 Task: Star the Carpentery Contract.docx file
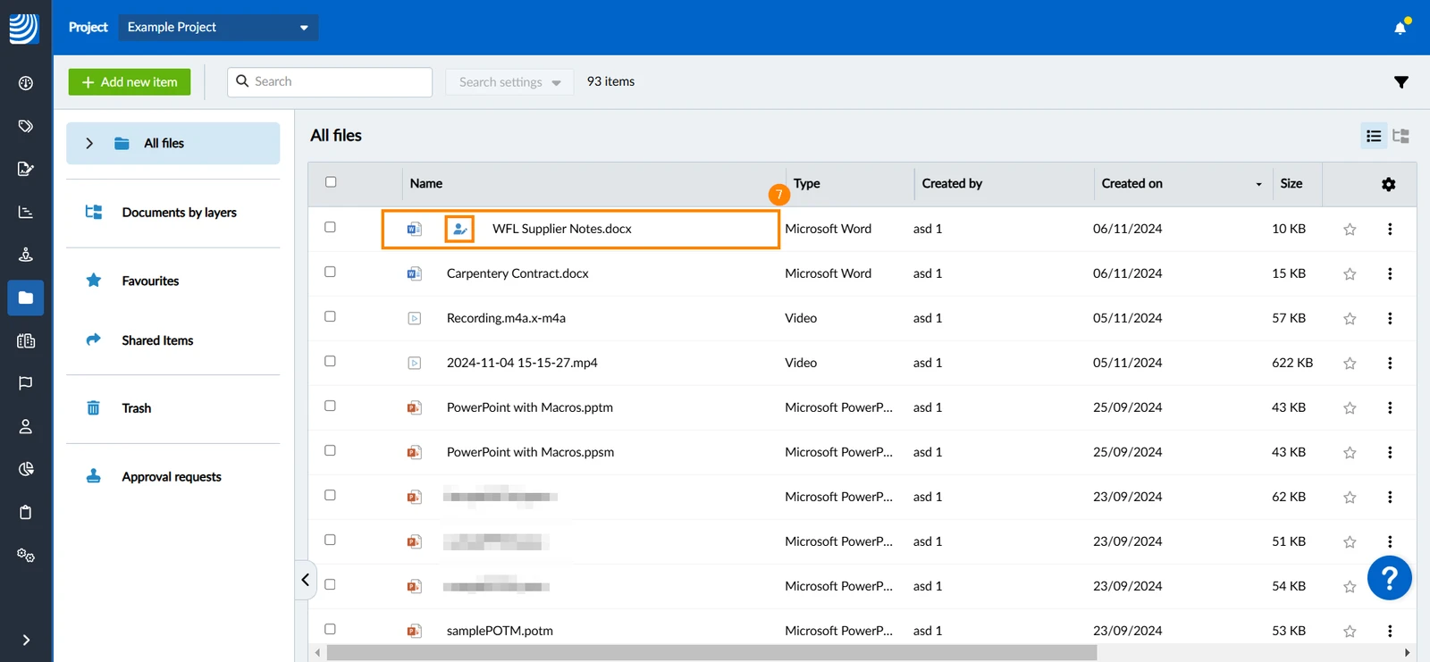pyautogui.click(x=1350, y=274)
